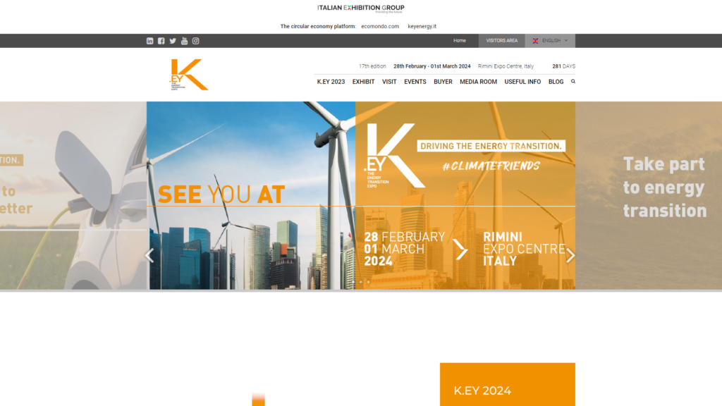This screenshot has width=722, height=406.
Task: Click the '17th edition' text
Action: coord(372,66)
